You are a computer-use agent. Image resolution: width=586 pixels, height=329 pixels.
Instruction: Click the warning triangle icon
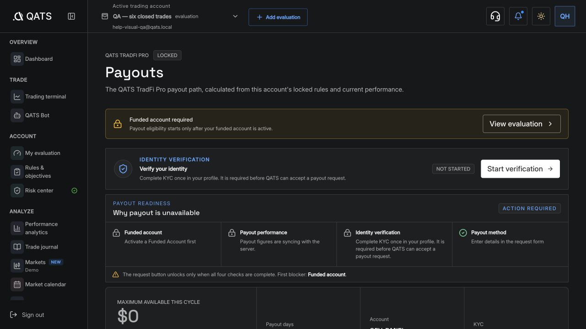pos(116,275)
